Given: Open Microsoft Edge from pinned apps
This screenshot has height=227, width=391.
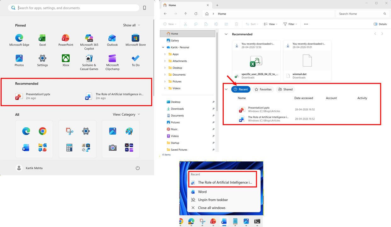Looking at the screenshot, I should pos(19,38).
